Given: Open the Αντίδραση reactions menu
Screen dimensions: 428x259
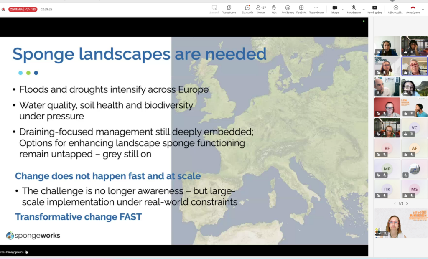Looking at the screenshot, I should pyautogui.click(x=288, y=9).
